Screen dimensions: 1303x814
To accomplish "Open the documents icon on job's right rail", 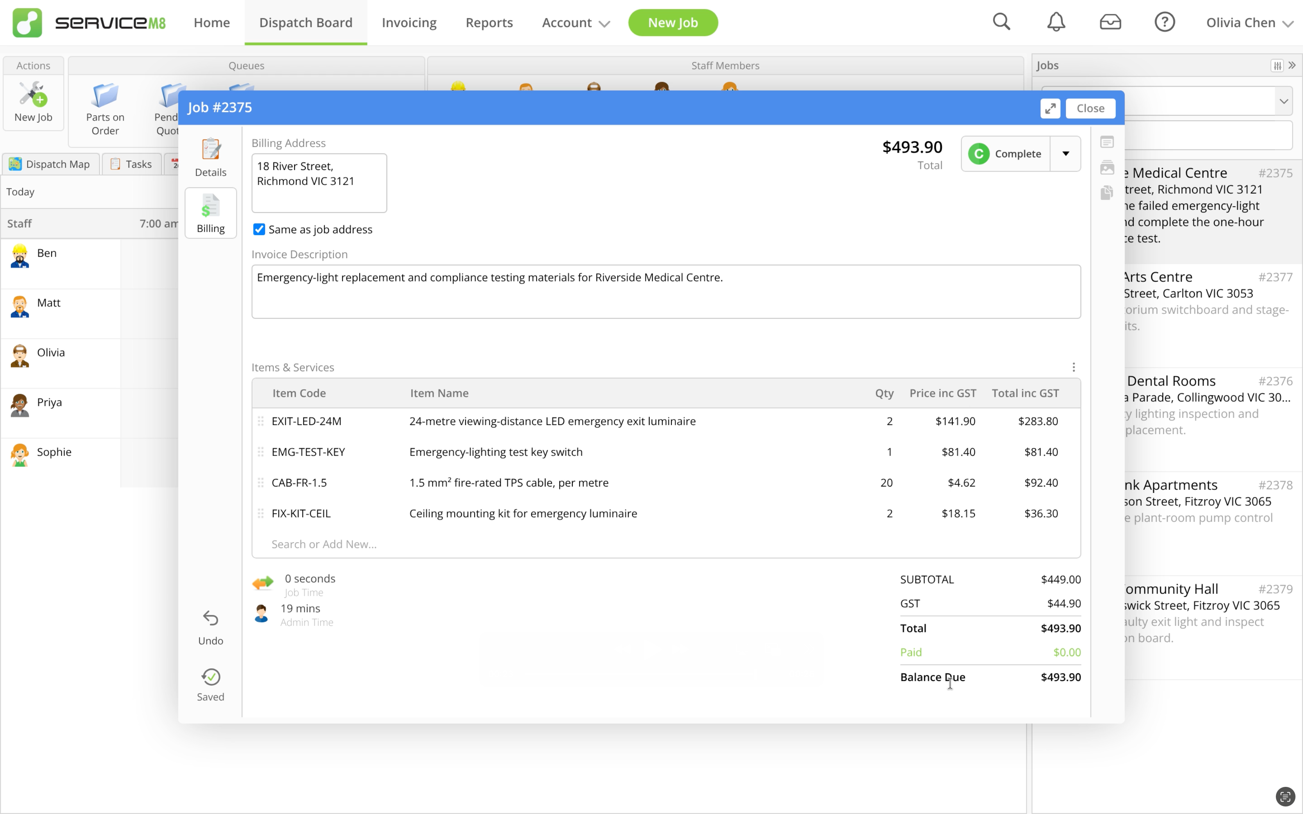I will [x=1107, y=193].
